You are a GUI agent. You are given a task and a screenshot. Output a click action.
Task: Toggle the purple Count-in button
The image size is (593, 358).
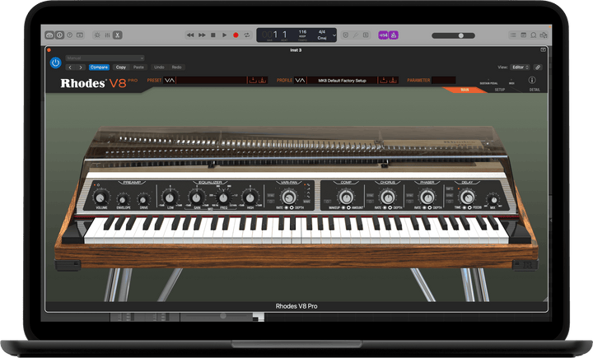point(383,35)
